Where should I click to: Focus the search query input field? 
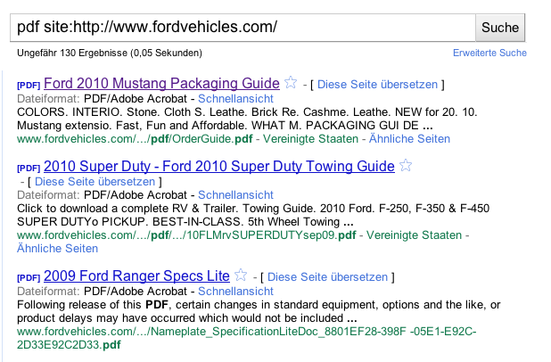(x=243, y=28)
